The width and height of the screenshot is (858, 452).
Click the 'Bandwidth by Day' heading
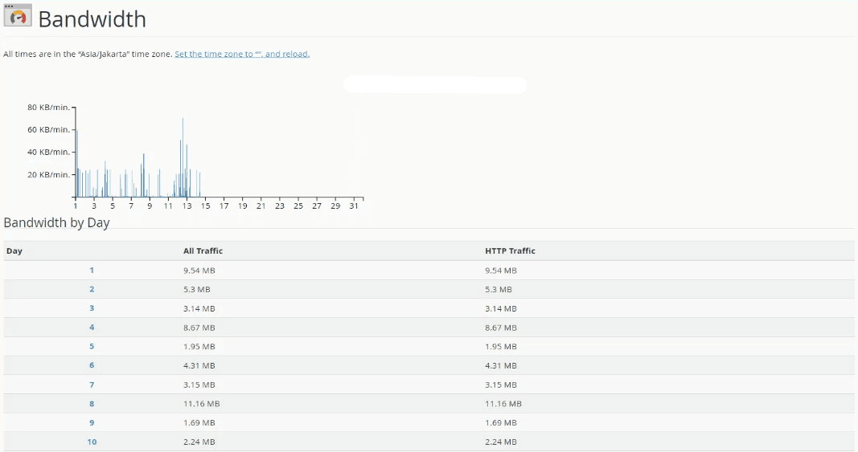pos(56,222)
